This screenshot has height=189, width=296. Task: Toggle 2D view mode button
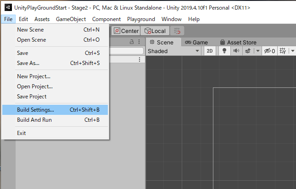(210, 51)
